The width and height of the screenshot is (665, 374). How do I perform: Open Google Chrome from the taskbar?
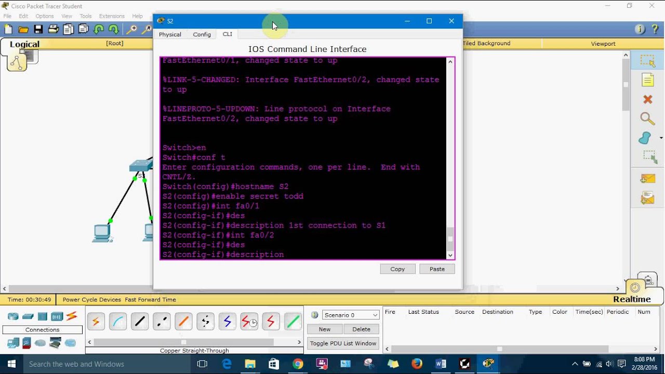tap(298, 364)
